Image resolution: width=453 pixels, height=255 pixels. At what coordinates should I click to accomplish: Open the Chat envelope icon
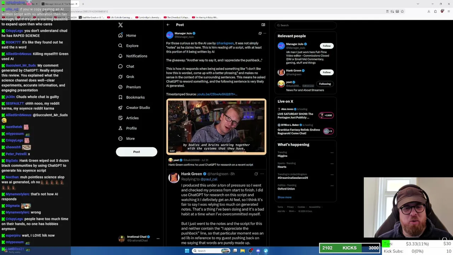click(x=120, y=66)
